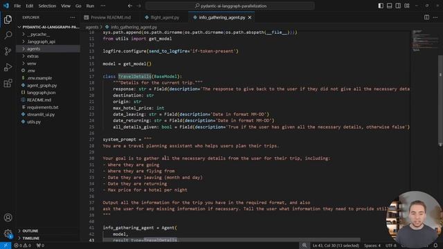Toggle the primary side bar layout icon

coord(381,6)
